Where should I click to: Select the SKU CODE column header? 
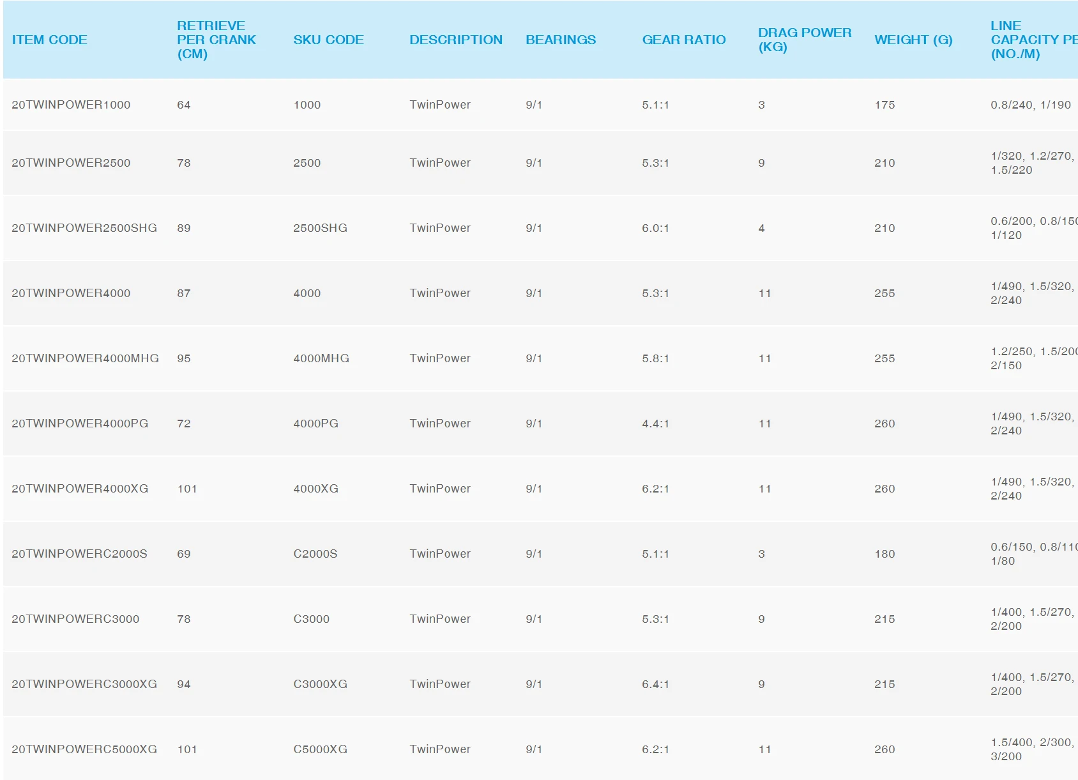pos(328,40)
